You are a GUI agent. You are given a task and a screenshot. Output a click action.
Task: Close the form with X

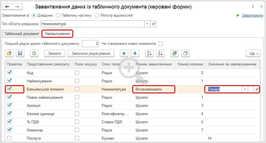tap(261, 6)
